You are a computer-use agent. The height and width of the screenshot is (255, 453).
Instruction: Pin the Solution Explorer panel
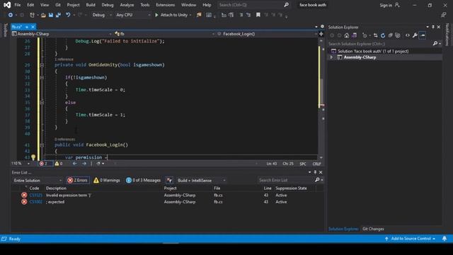pos(433,27)
